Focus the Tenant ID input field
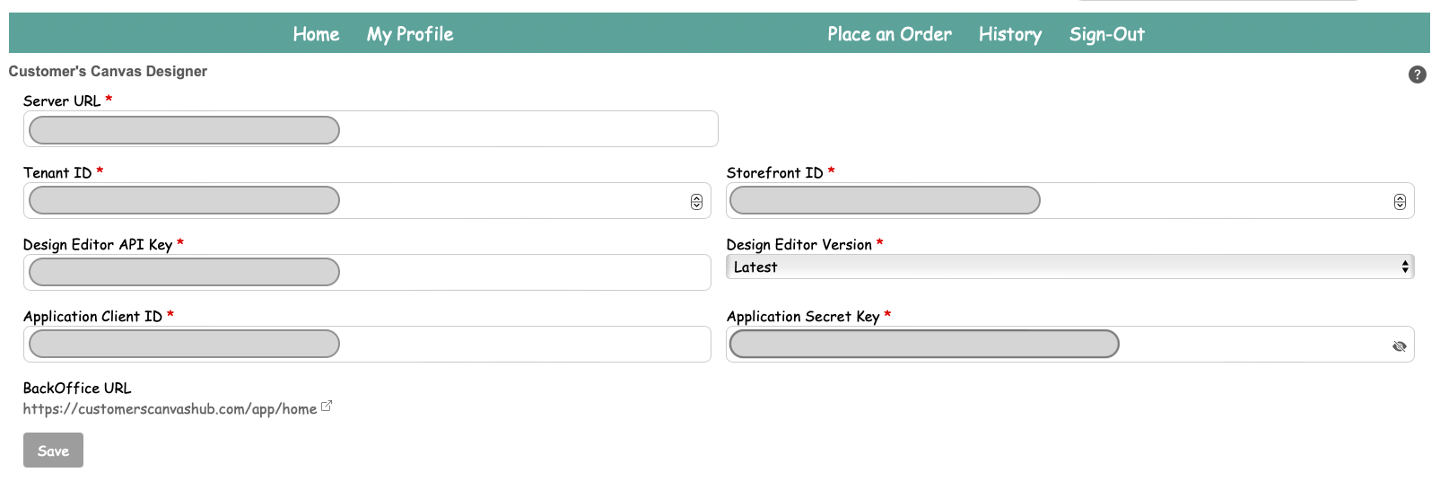 (x=367, y=201)
